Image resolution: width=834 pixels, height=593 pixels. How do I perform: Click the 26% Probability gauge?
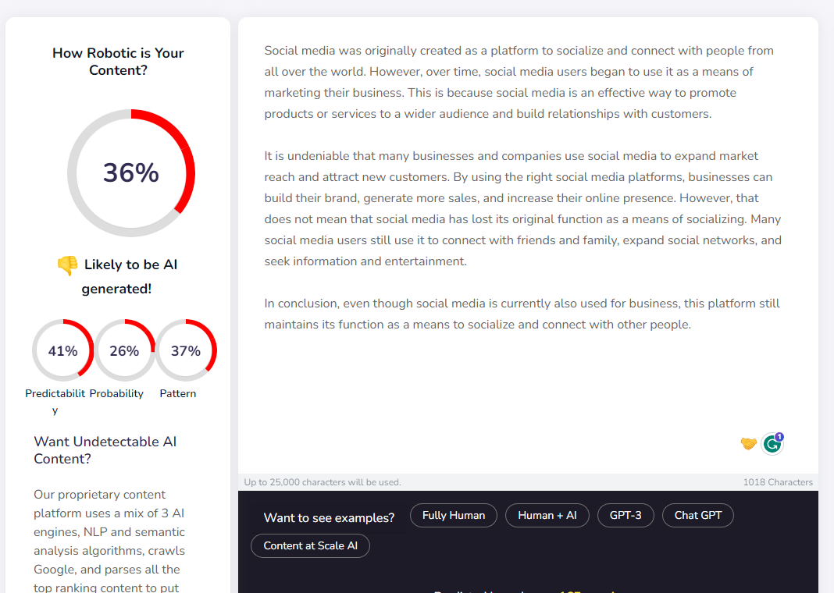pos(124,350)
